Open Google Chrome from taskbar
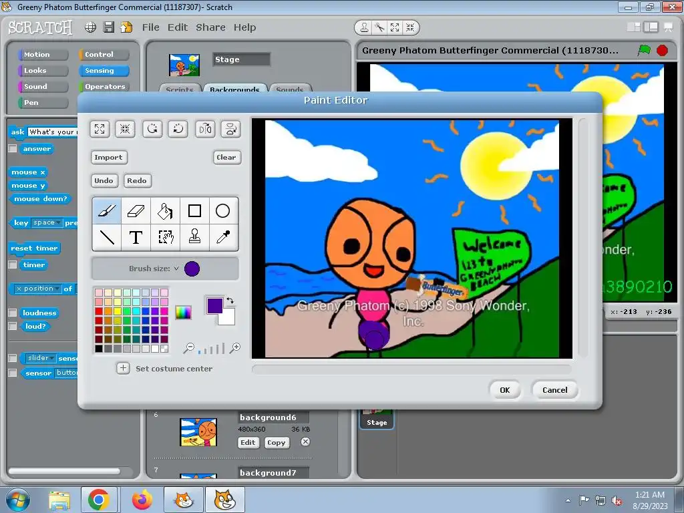684x513 pixels. (x=99, y=500)
